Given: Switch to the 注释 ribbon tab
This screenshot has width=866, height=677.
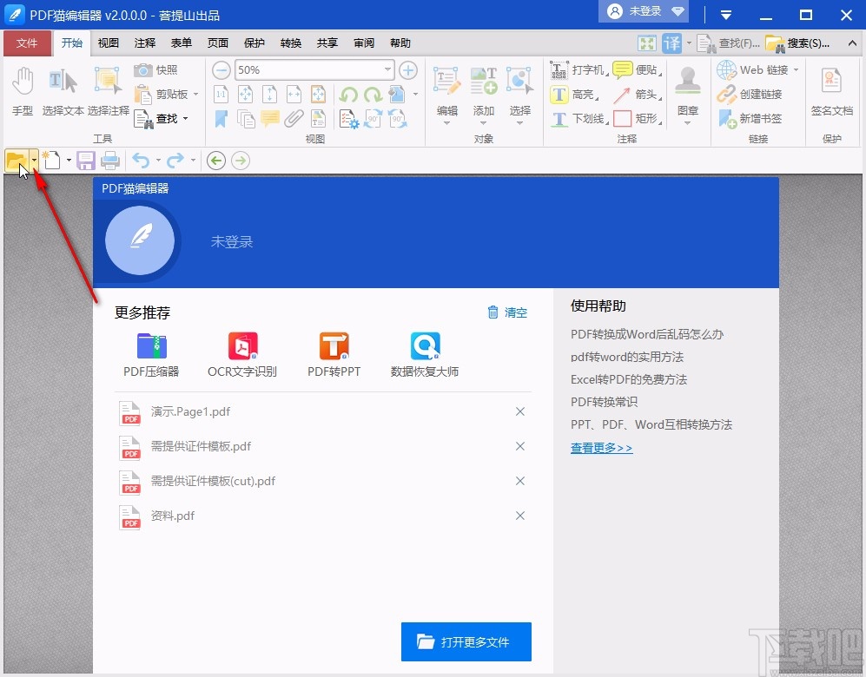Looking at the screenshot, I should 144,43.
